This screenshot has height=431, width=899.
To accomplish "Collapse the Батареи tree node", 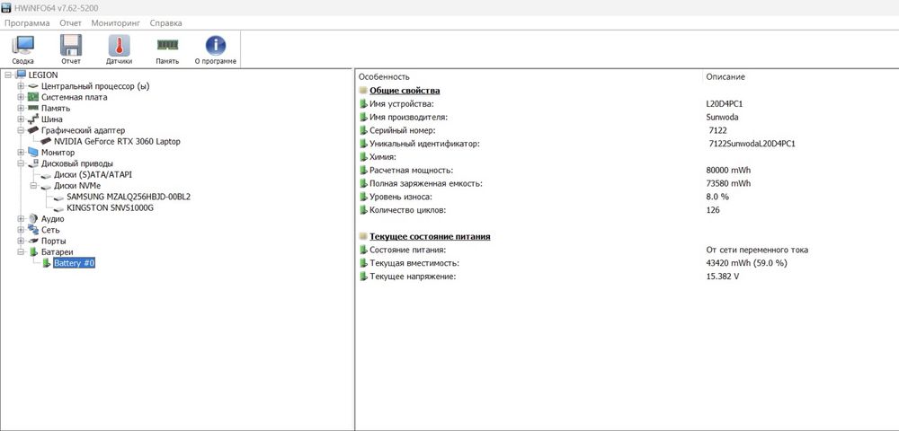I will pyautogui.click(x=21, y=251).
